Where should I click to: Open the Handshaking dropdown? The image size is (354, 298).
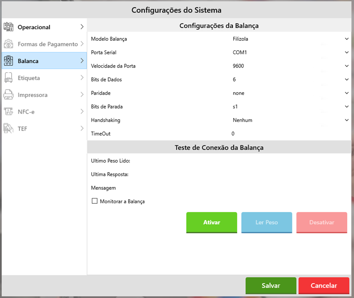(x=290, y=120)
